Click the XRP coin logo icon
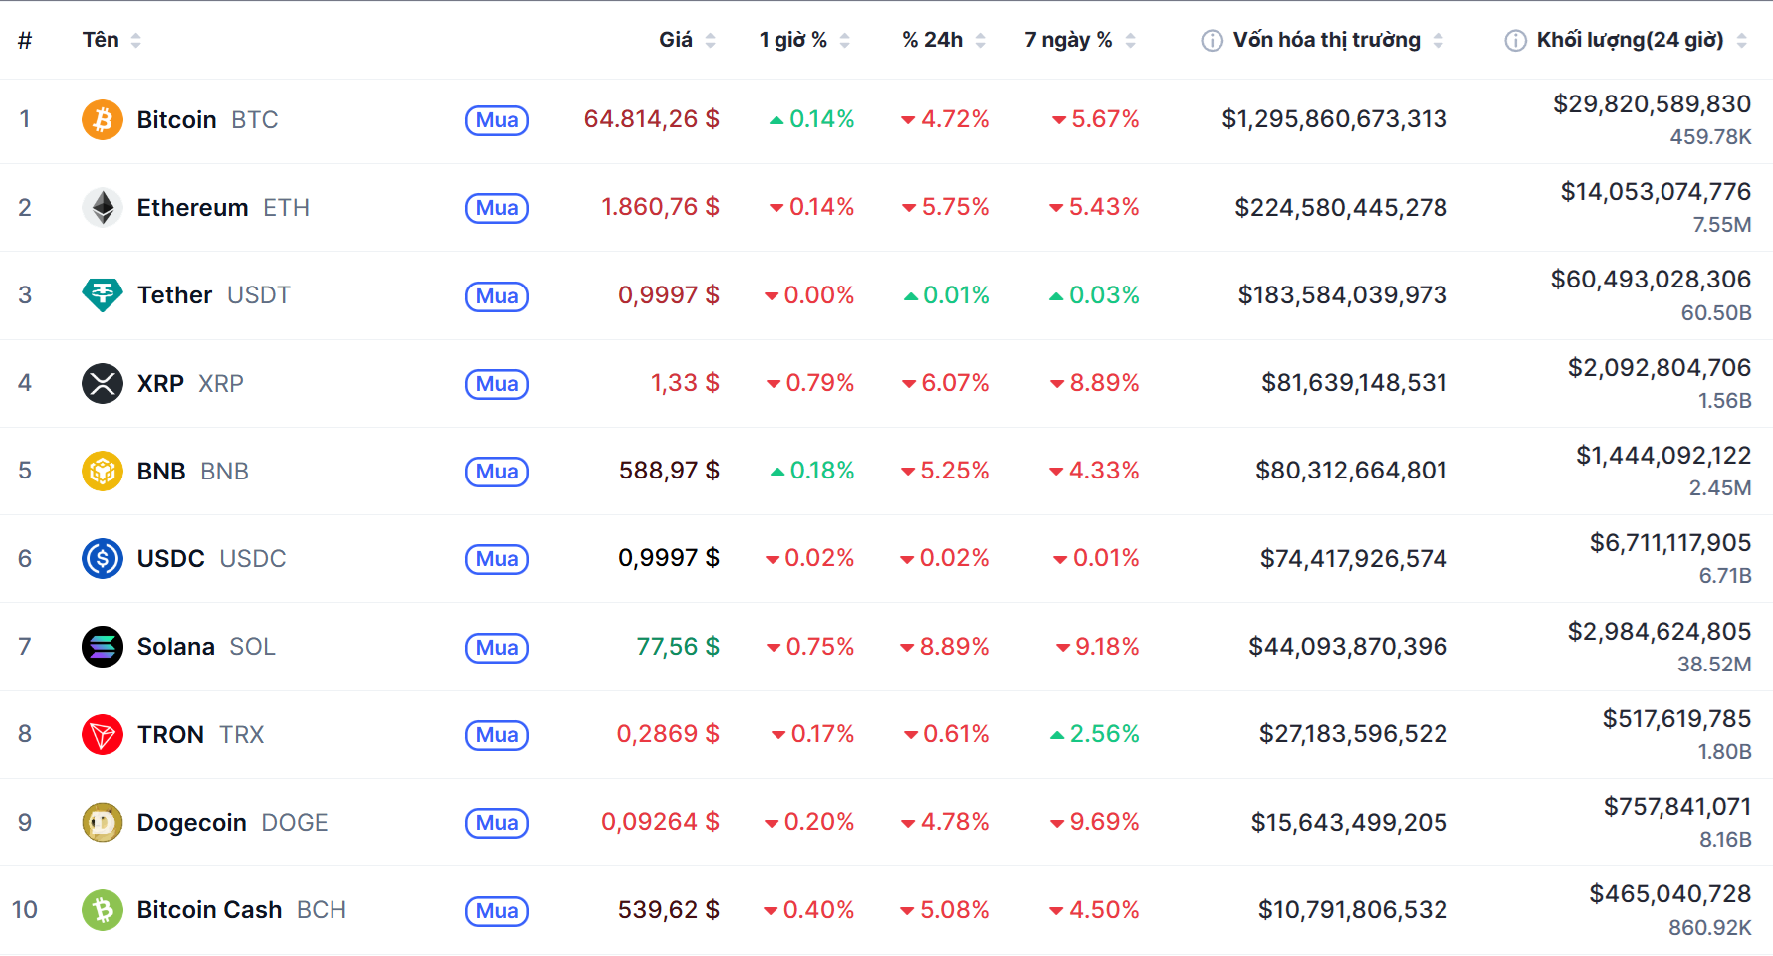The height and width of the screenshot is (956, 1773). 102,384
